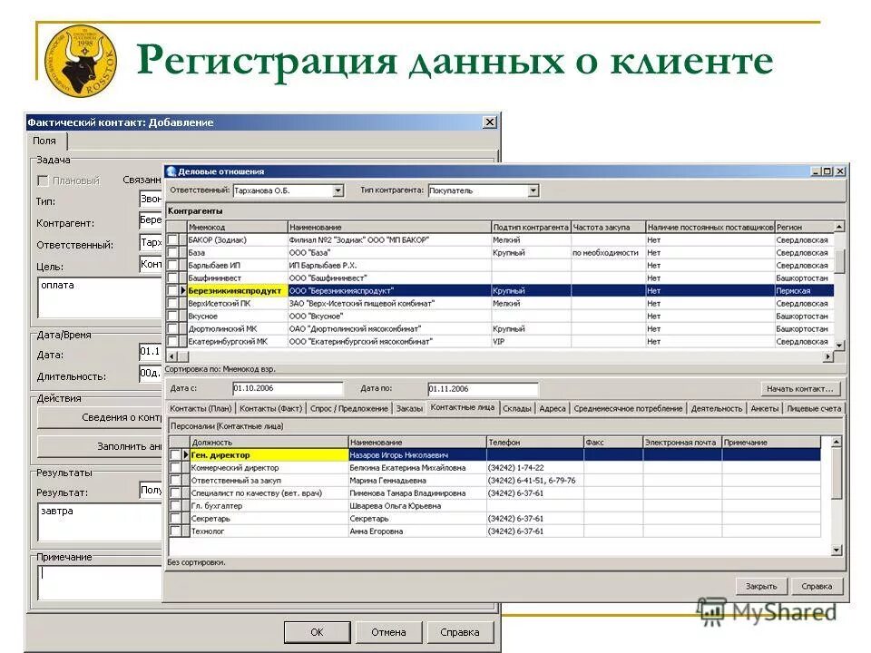Open the Склады tab
Image resolution: width=871 pixels, height=653 pixels.
518,408
